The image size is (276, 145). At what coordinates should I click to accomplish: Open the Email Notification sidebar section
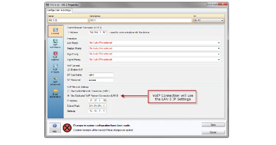click(x=55, y=93)
